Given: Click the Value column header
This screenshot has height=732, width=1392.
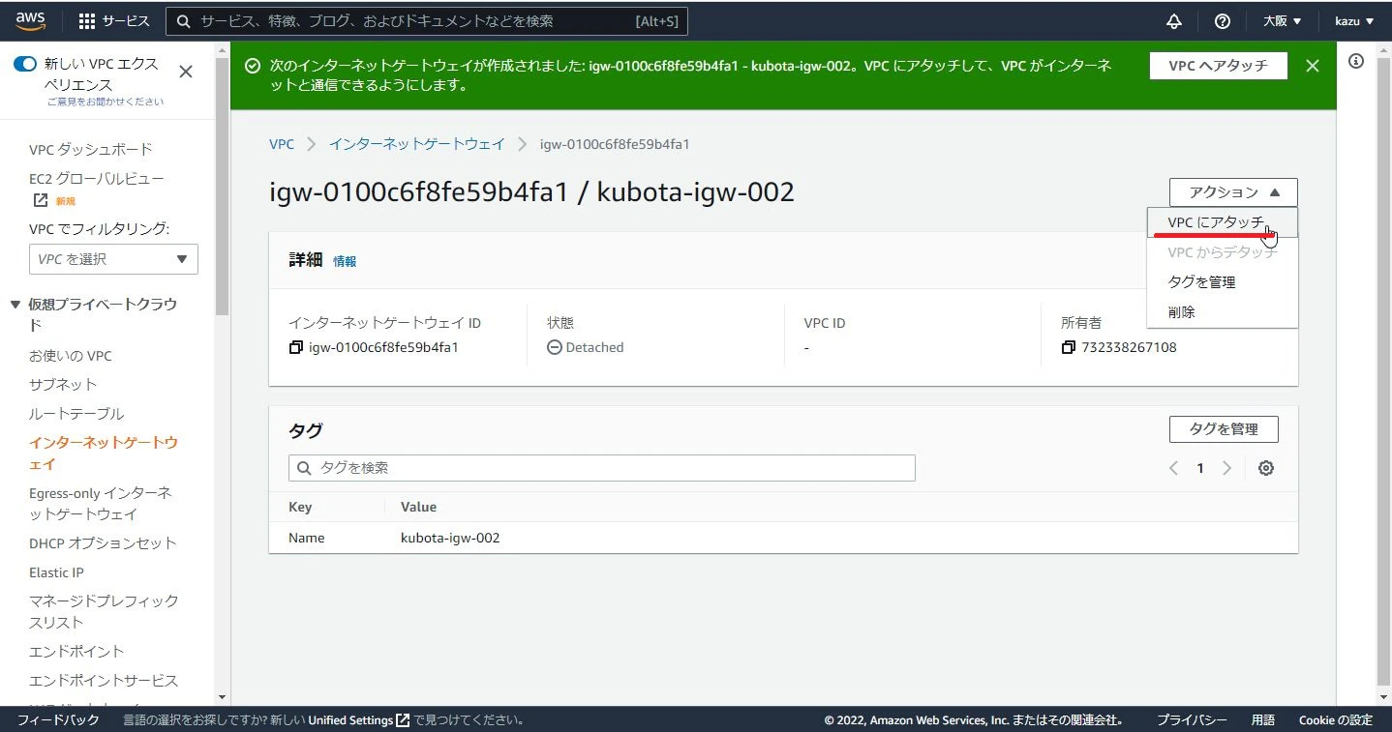Looking at the screenshot, I should pyautogui.click(x=418, y=507).
